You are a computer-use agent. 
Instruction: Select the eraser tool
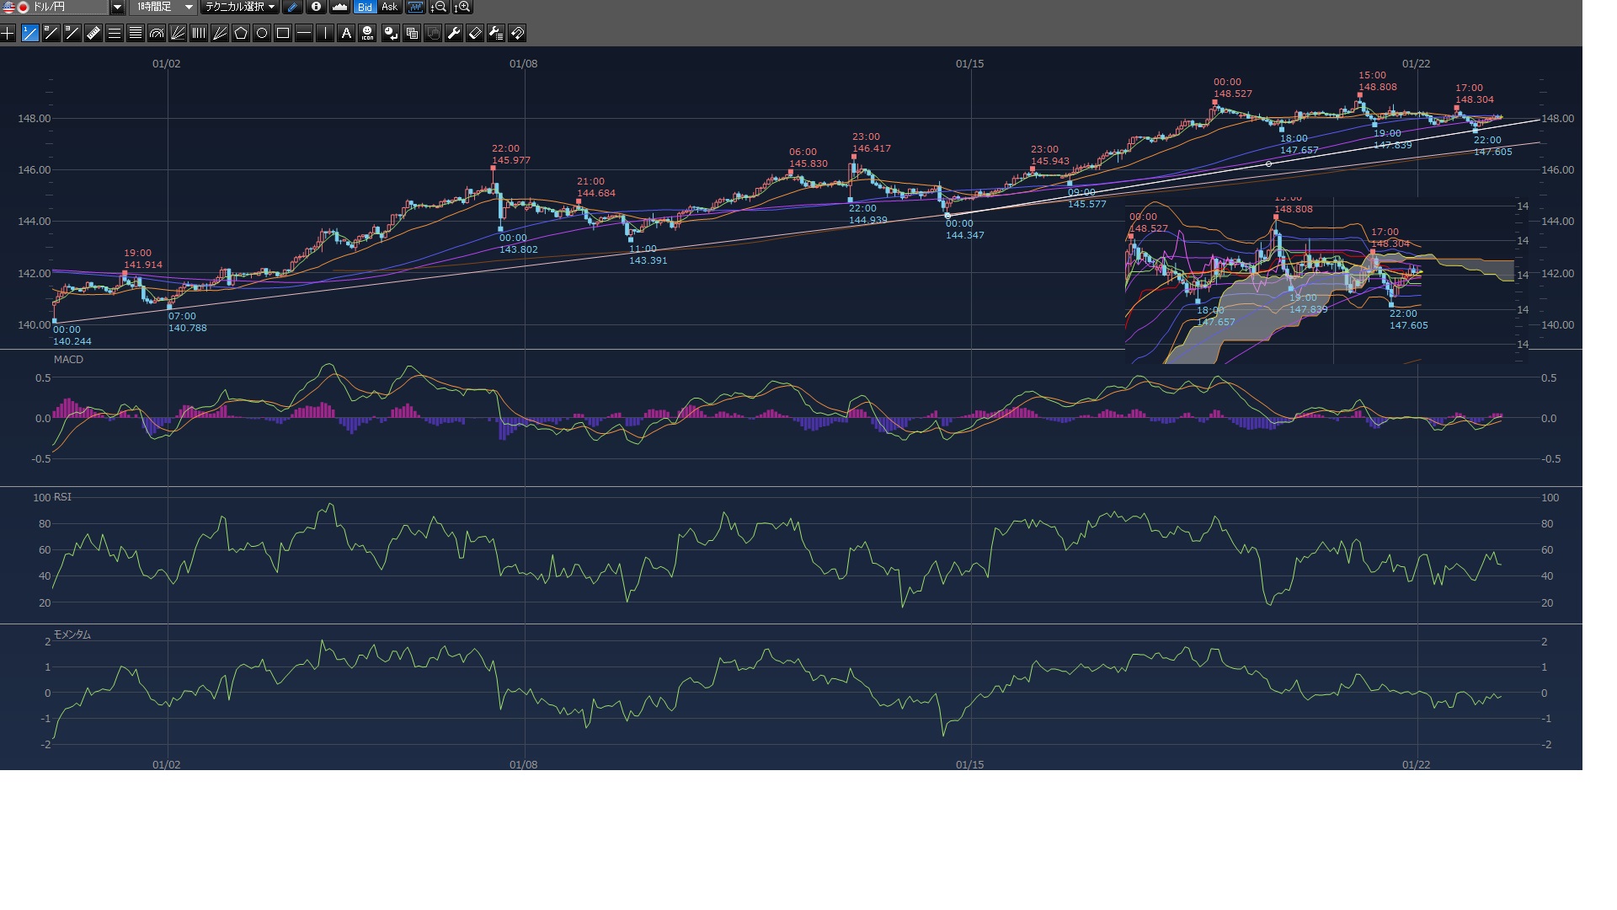[x=475, y=34]
